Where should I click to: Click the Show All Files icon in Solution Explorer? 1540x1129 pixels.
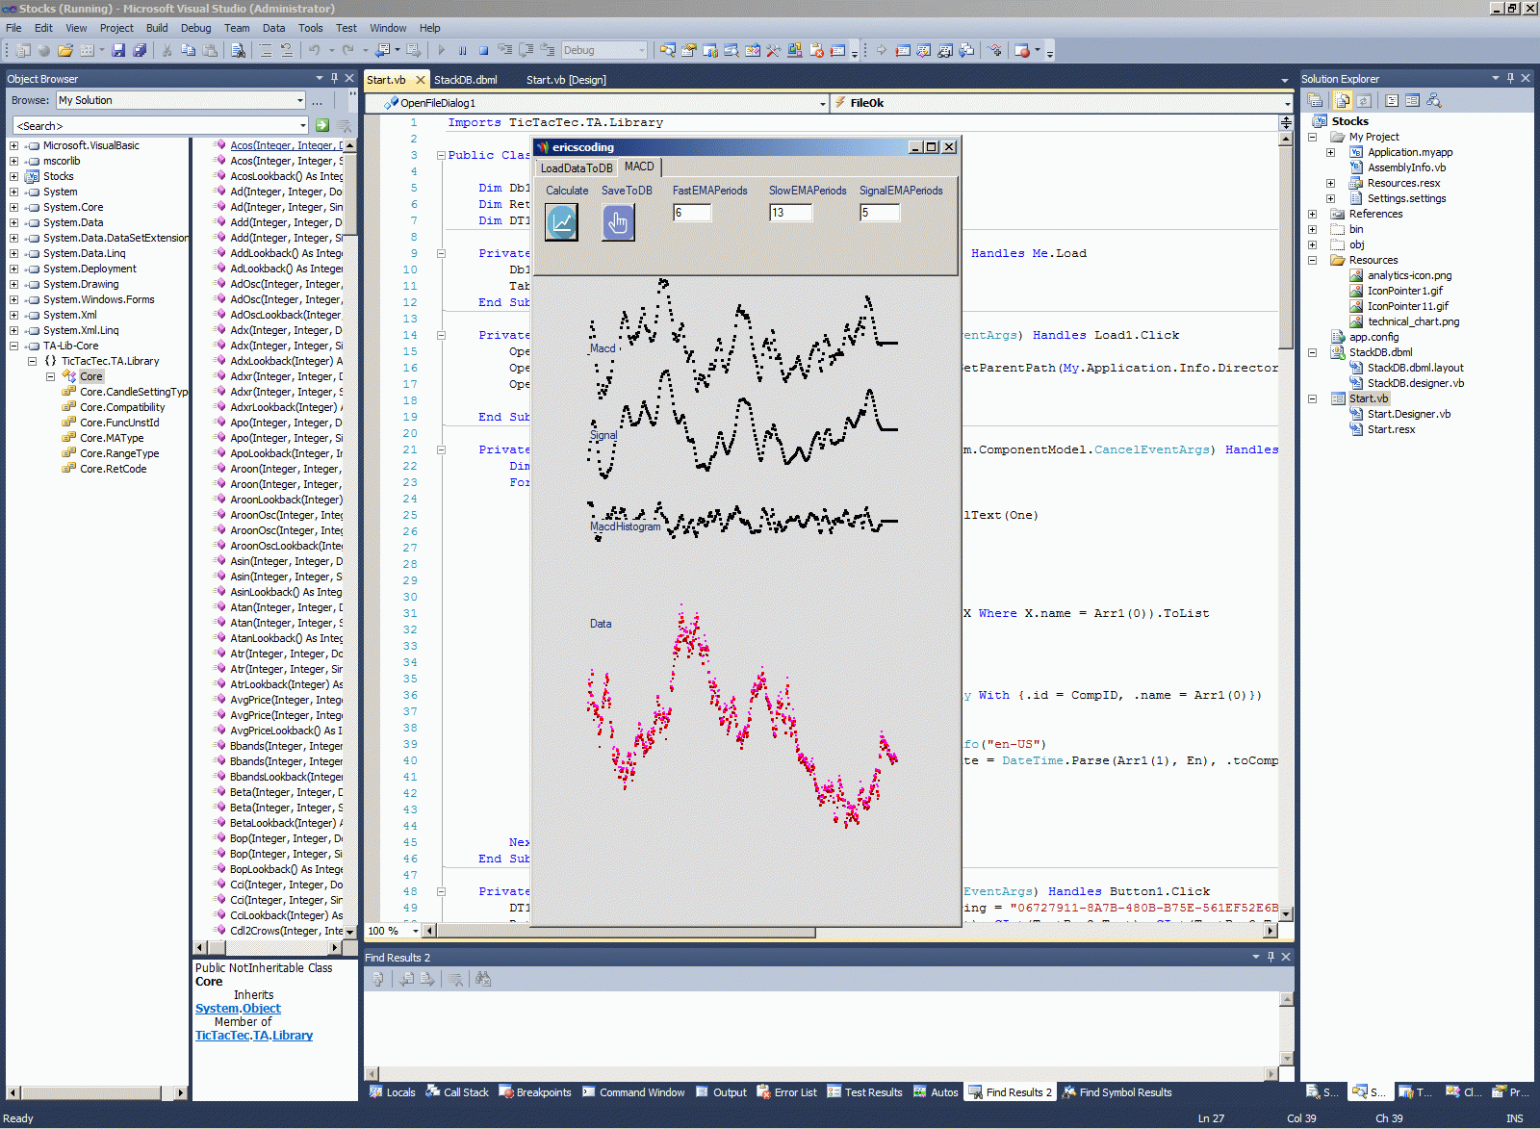tap(1342, 100)
